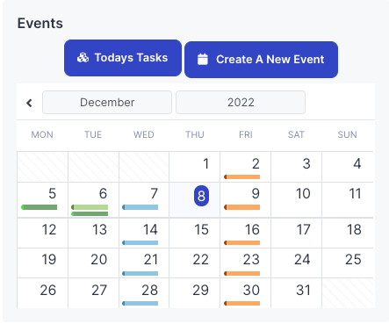This screenshot has height=324, width=389.
Task: Click the light green event on December 6
Action: 90,207
